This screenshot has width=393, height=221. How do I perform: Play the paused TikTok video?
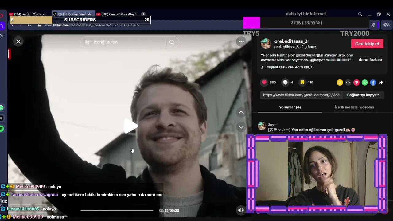point(131,126)
